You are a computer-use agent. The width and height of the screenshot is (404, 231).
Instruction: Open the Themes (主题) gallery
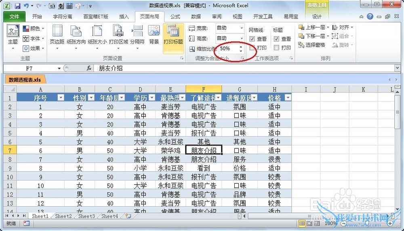click(x=13, y=37)
